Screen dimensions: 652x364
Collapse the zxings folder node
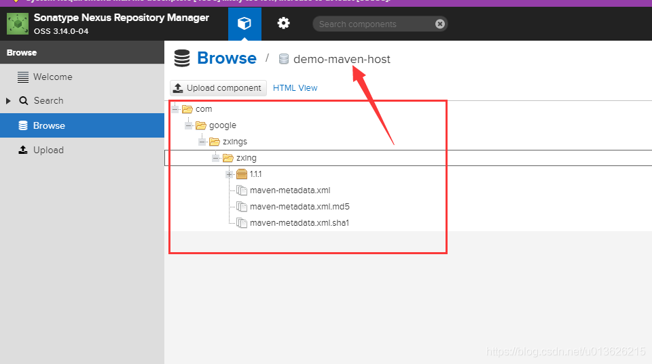[x=202, y=142]
